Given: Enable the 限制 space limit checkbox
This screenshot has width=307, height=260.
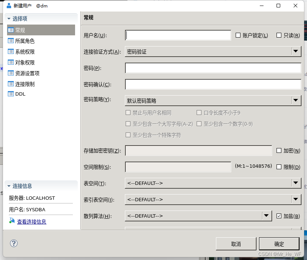Looking at the screenshot, I should [x=279, y=167].
